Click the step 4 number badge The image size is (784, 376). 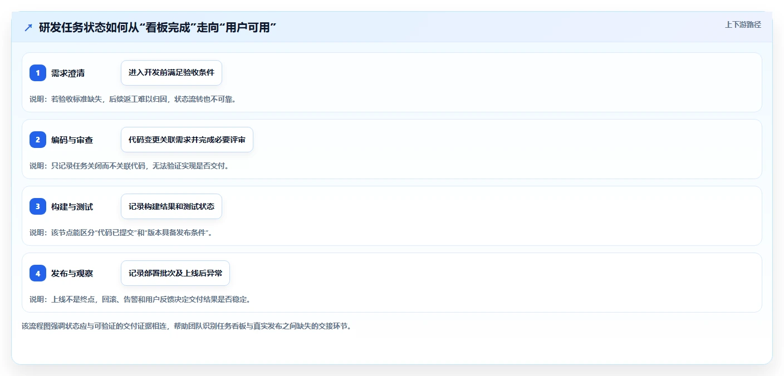(x=38, y=273)
